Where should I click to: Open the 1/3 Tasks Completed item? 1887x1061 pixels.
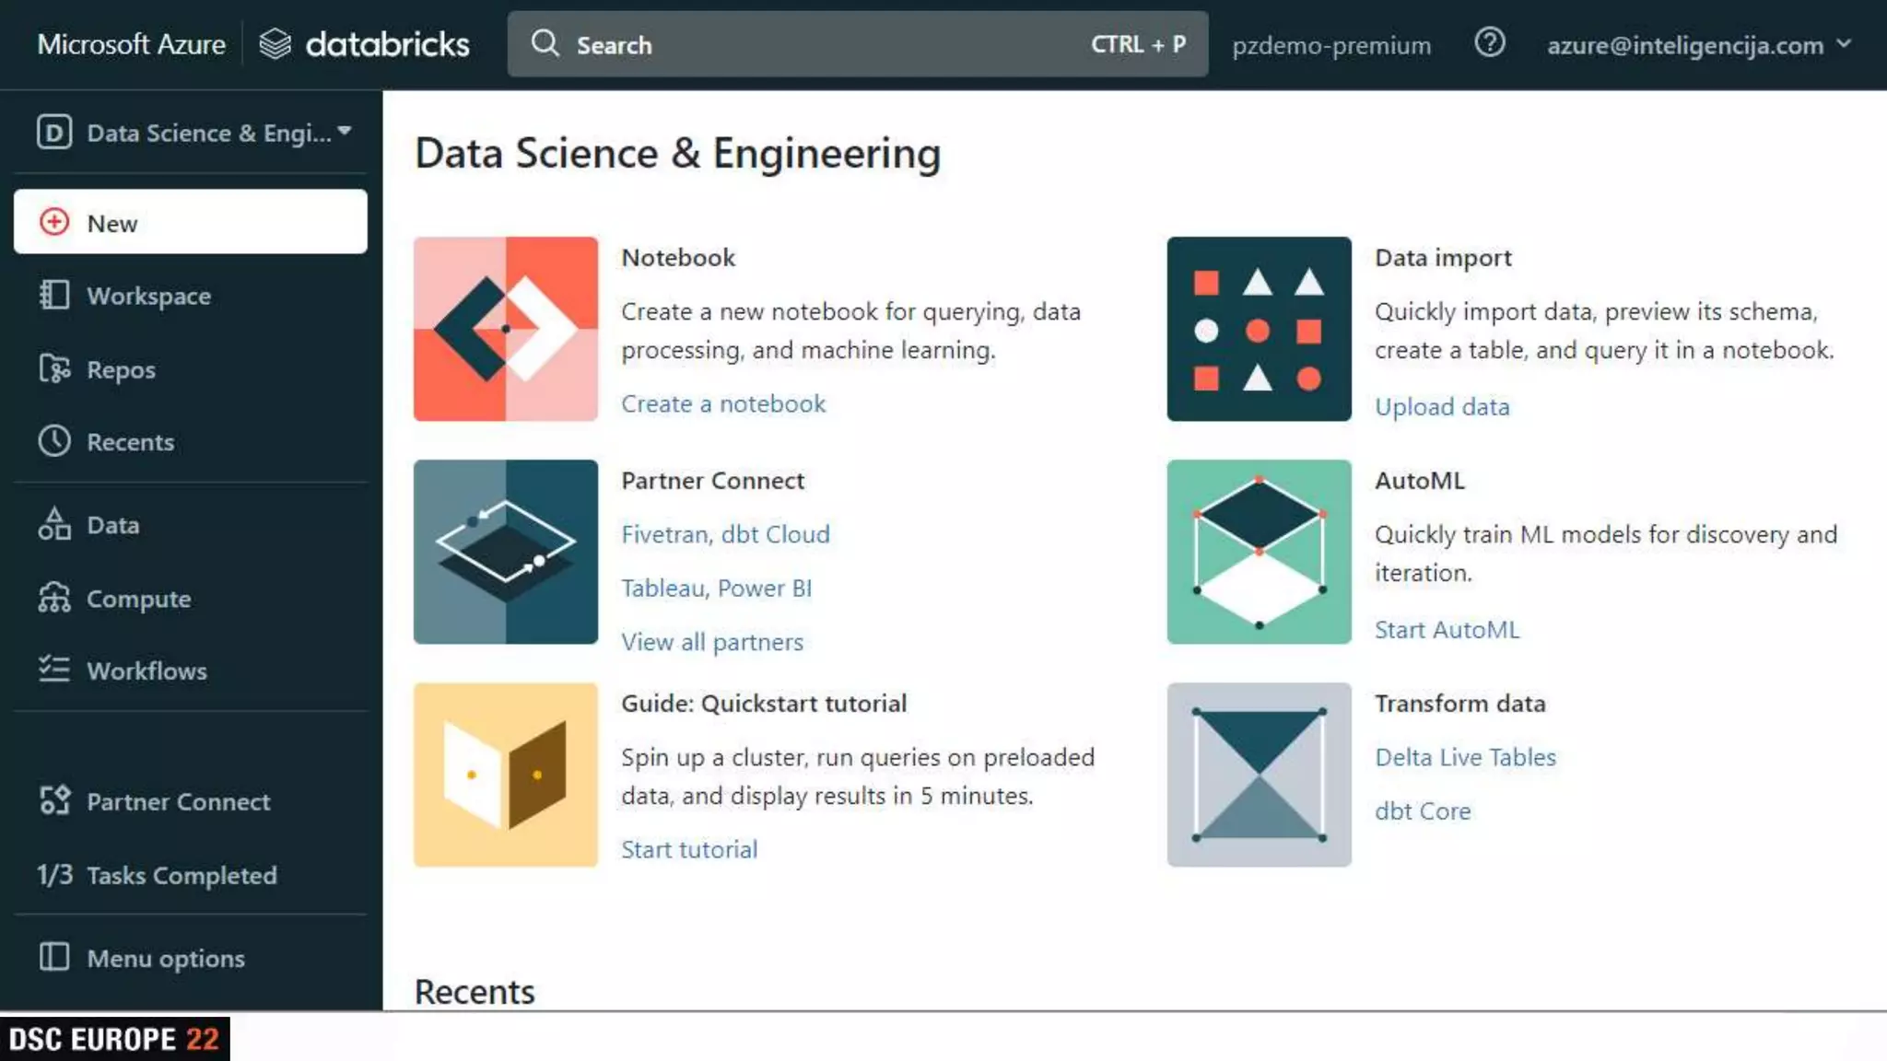click(157, 875)
